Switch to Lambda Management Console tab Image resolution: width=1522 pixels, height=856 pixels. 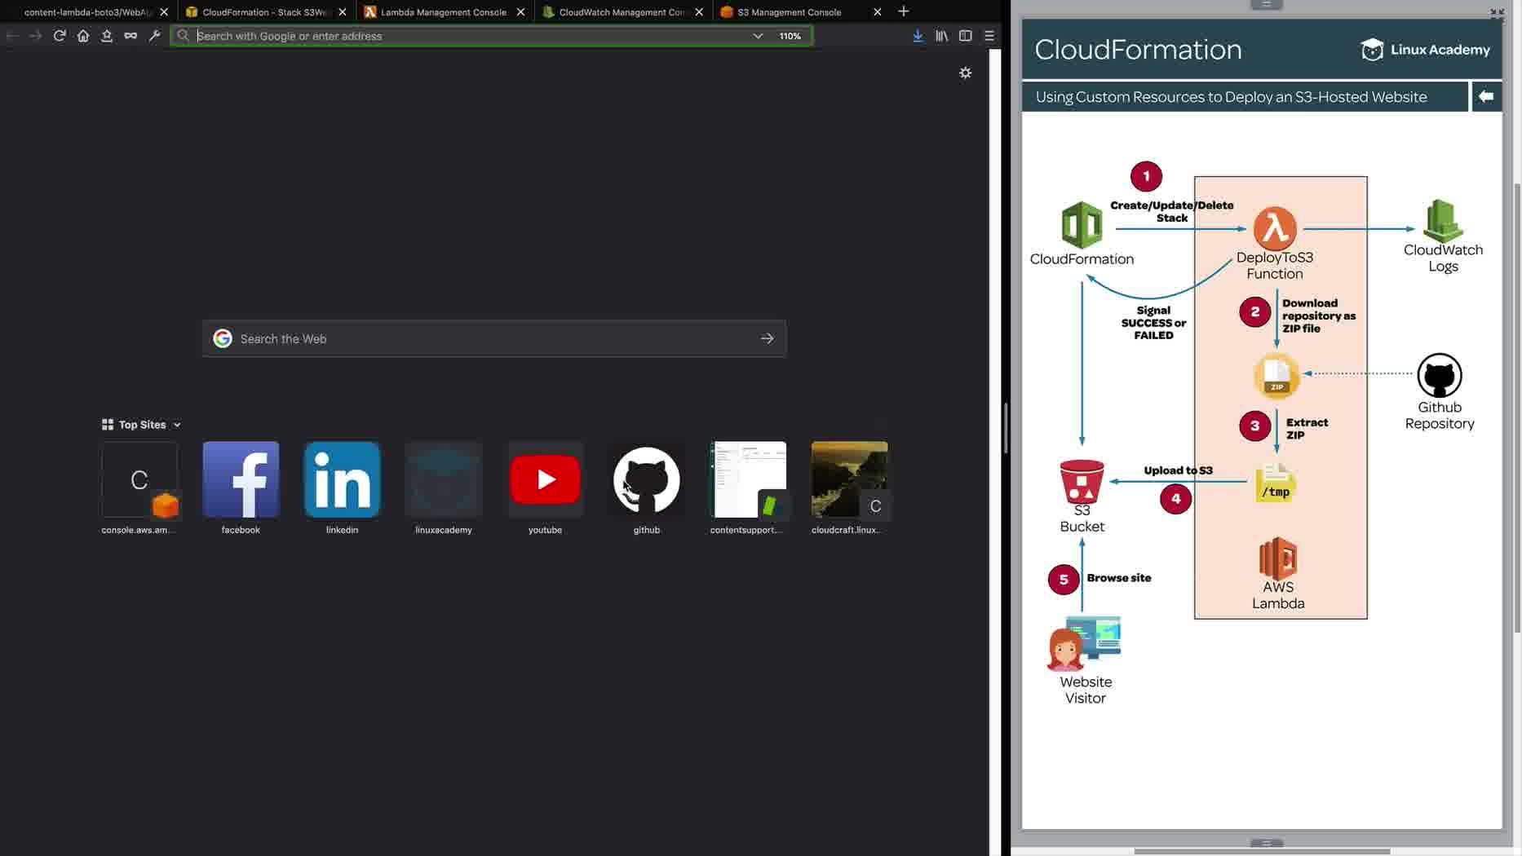[x=445, y=12]
